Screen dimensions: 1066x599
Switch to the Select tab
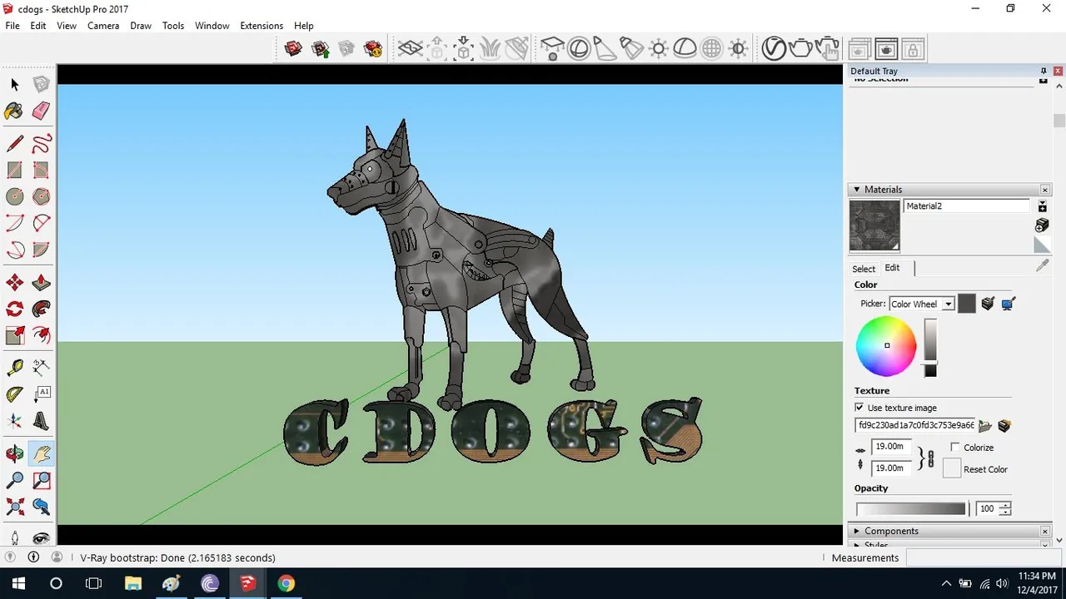point(864,269)
